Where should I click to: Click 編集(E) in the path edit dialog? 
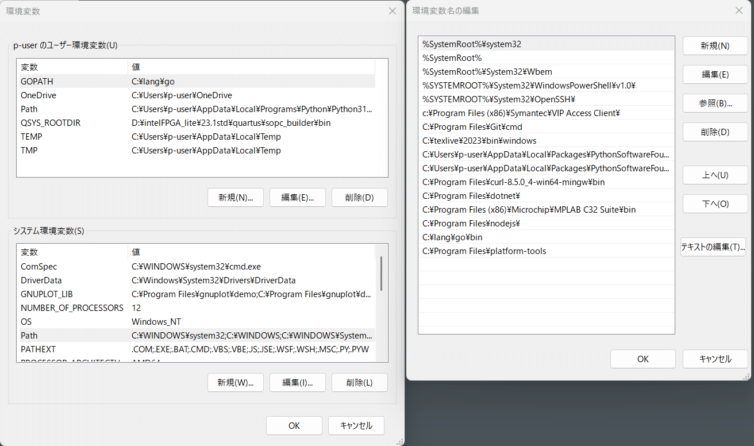coord(715,75)
